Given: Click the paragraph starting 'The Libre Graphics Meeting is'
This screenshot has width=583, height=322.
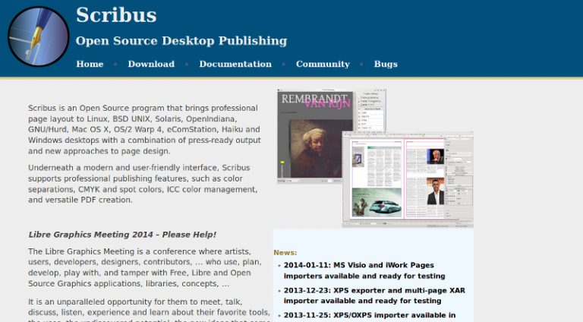Looking at the screenshot, I should (x=145, y=267).
